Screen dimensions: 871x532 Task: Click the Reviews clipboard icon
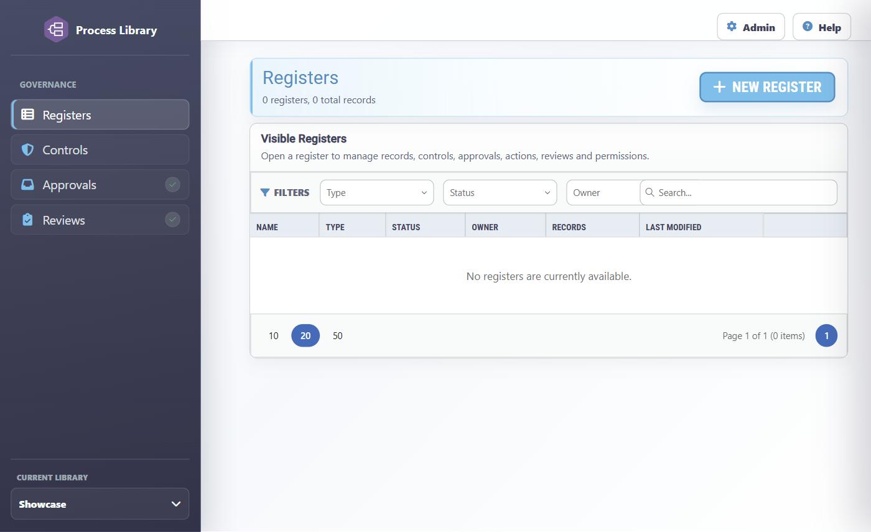[x=27, y=220]
